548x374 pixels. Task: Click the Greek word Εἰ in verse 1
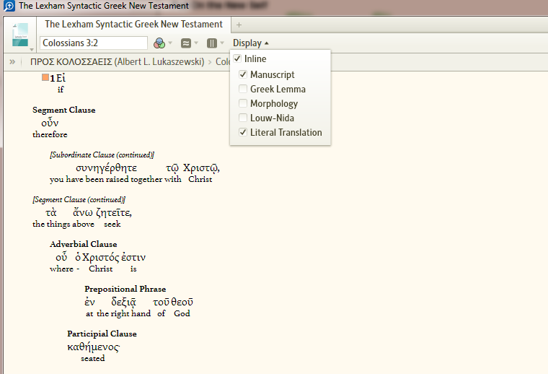pyautogui.click(x=61, y=78)
